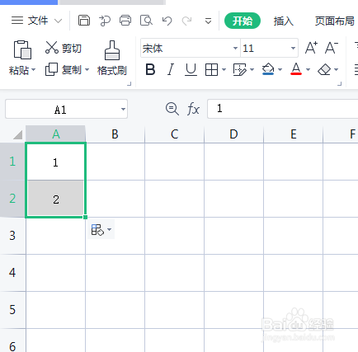This screenshot has height=352, width=358.
Task: Expand the 粘贴 paste options arrow
Action: click(x=34, y=70)
